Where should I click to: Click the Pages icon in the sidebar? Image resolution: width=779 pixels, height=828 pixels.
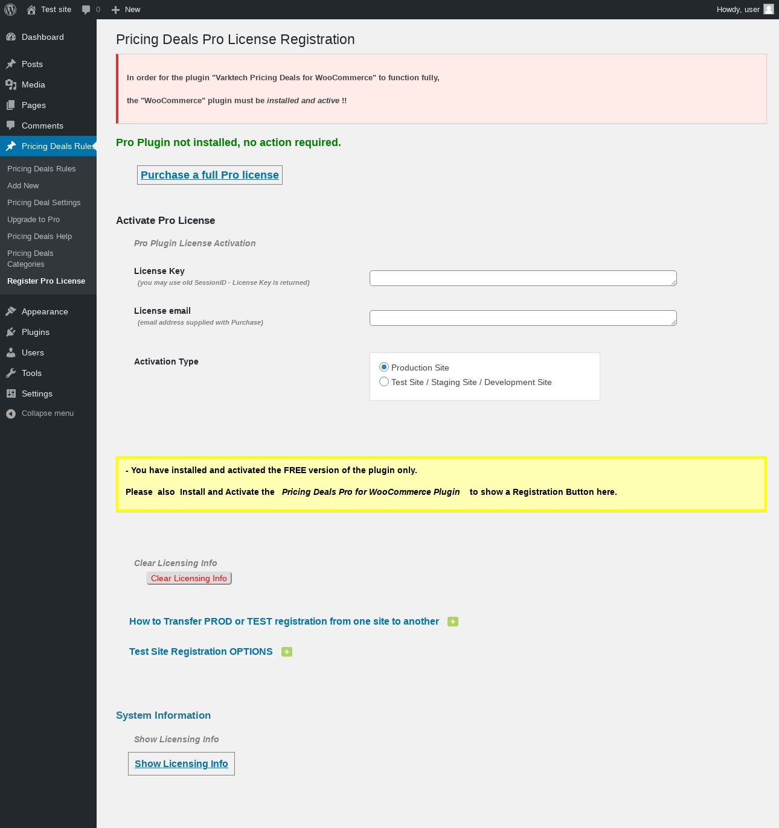[11, 105]
